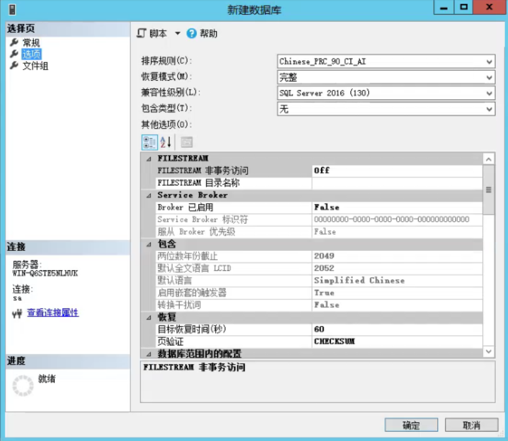Click the property grid scroll down arrow

coord(489,352)
